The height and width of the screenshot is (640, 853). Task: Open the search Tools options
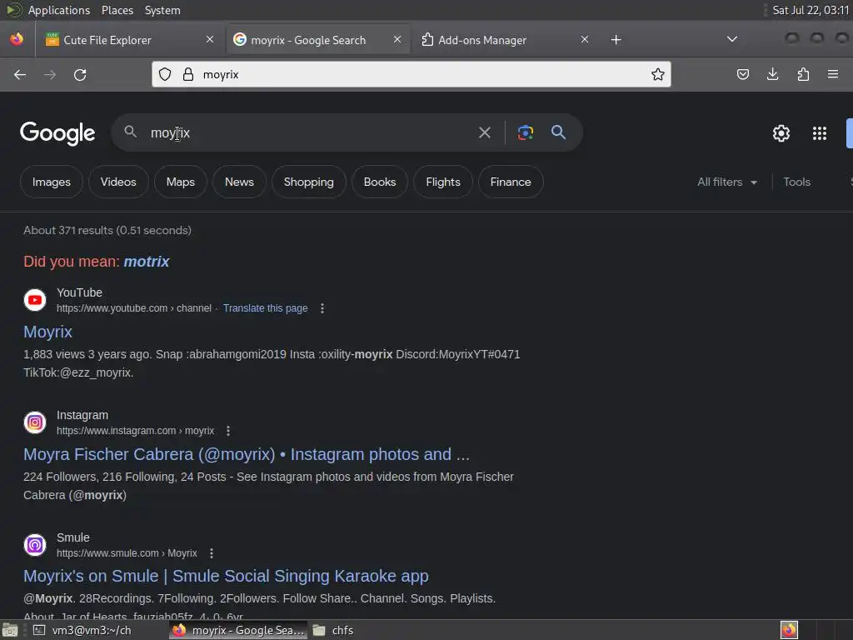(796, 182)
